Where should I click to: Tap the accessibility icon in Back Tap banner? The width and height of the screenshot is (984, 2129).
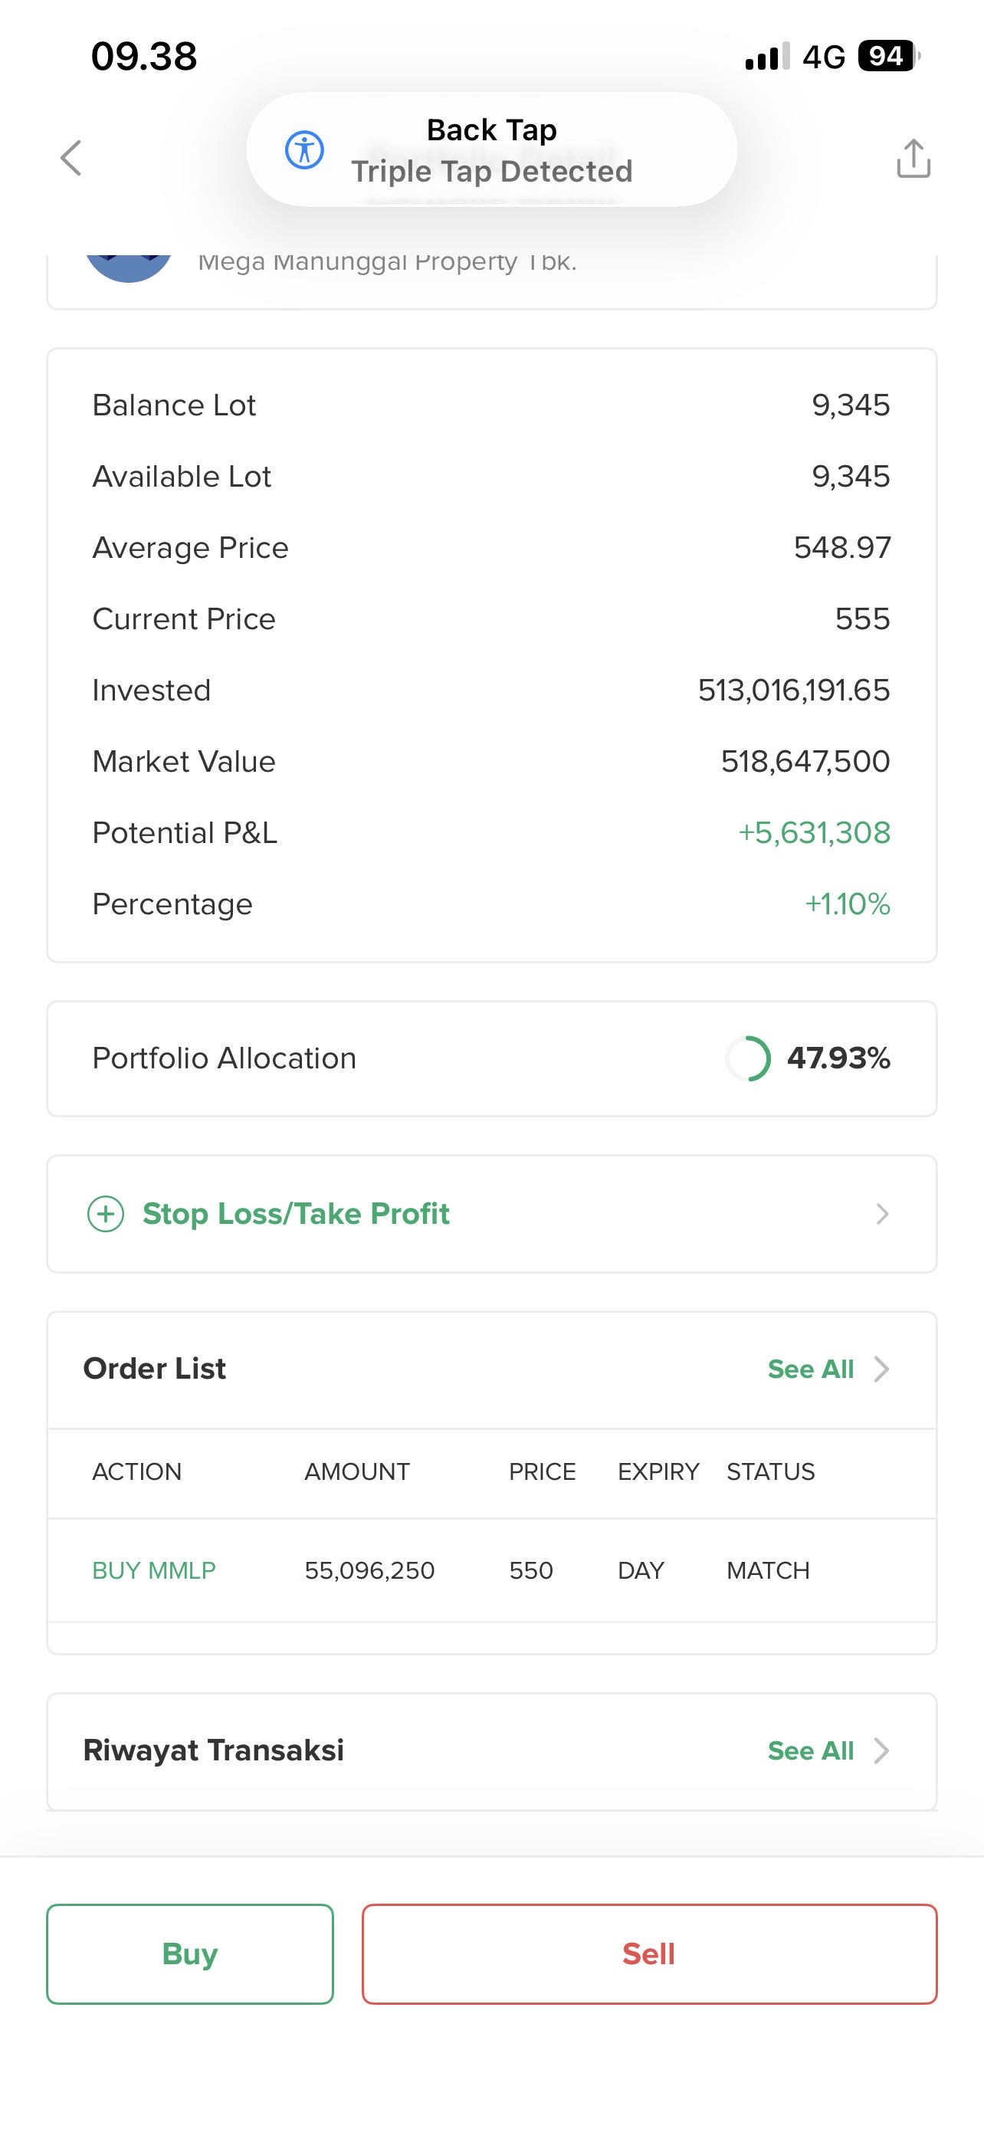pos(304,150)
